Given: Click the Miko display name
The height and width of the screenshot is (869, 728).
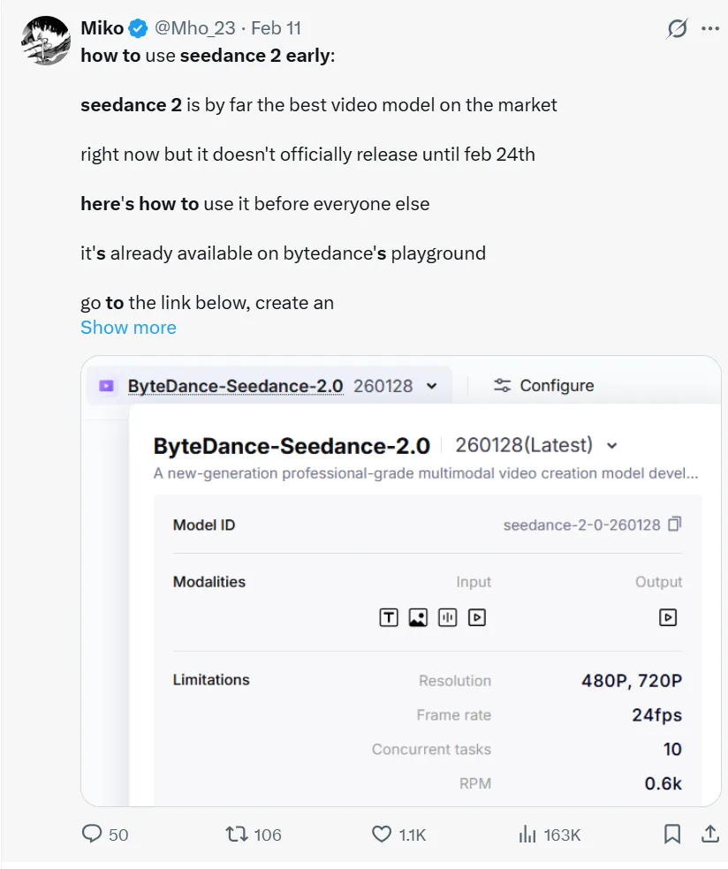Looking at the screenshot, I should coord(102,28).
